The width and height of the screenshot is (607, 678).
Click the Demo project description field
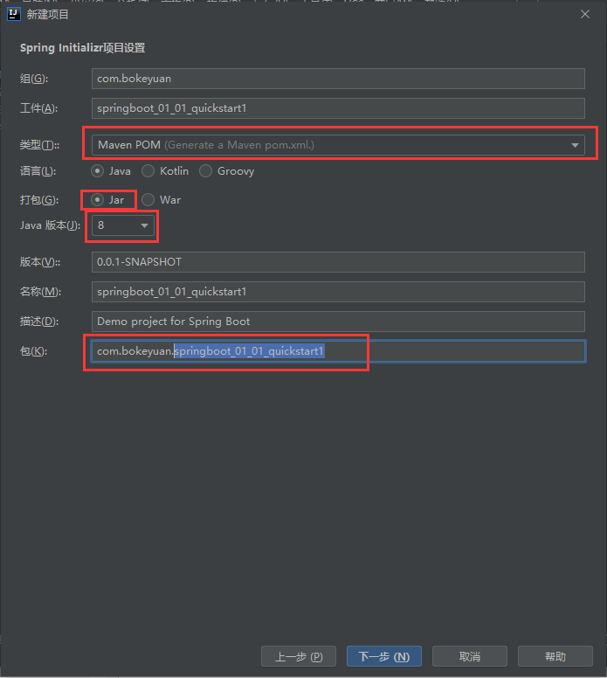[x=337, y=322]
